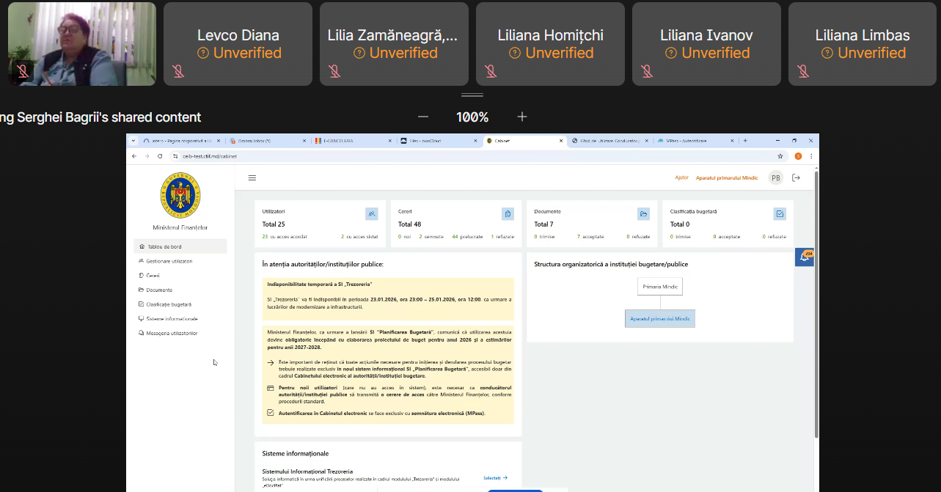The image size is (941, 492).
Task: Select the Primaria Mindic organization node
Action: [659, 286]
